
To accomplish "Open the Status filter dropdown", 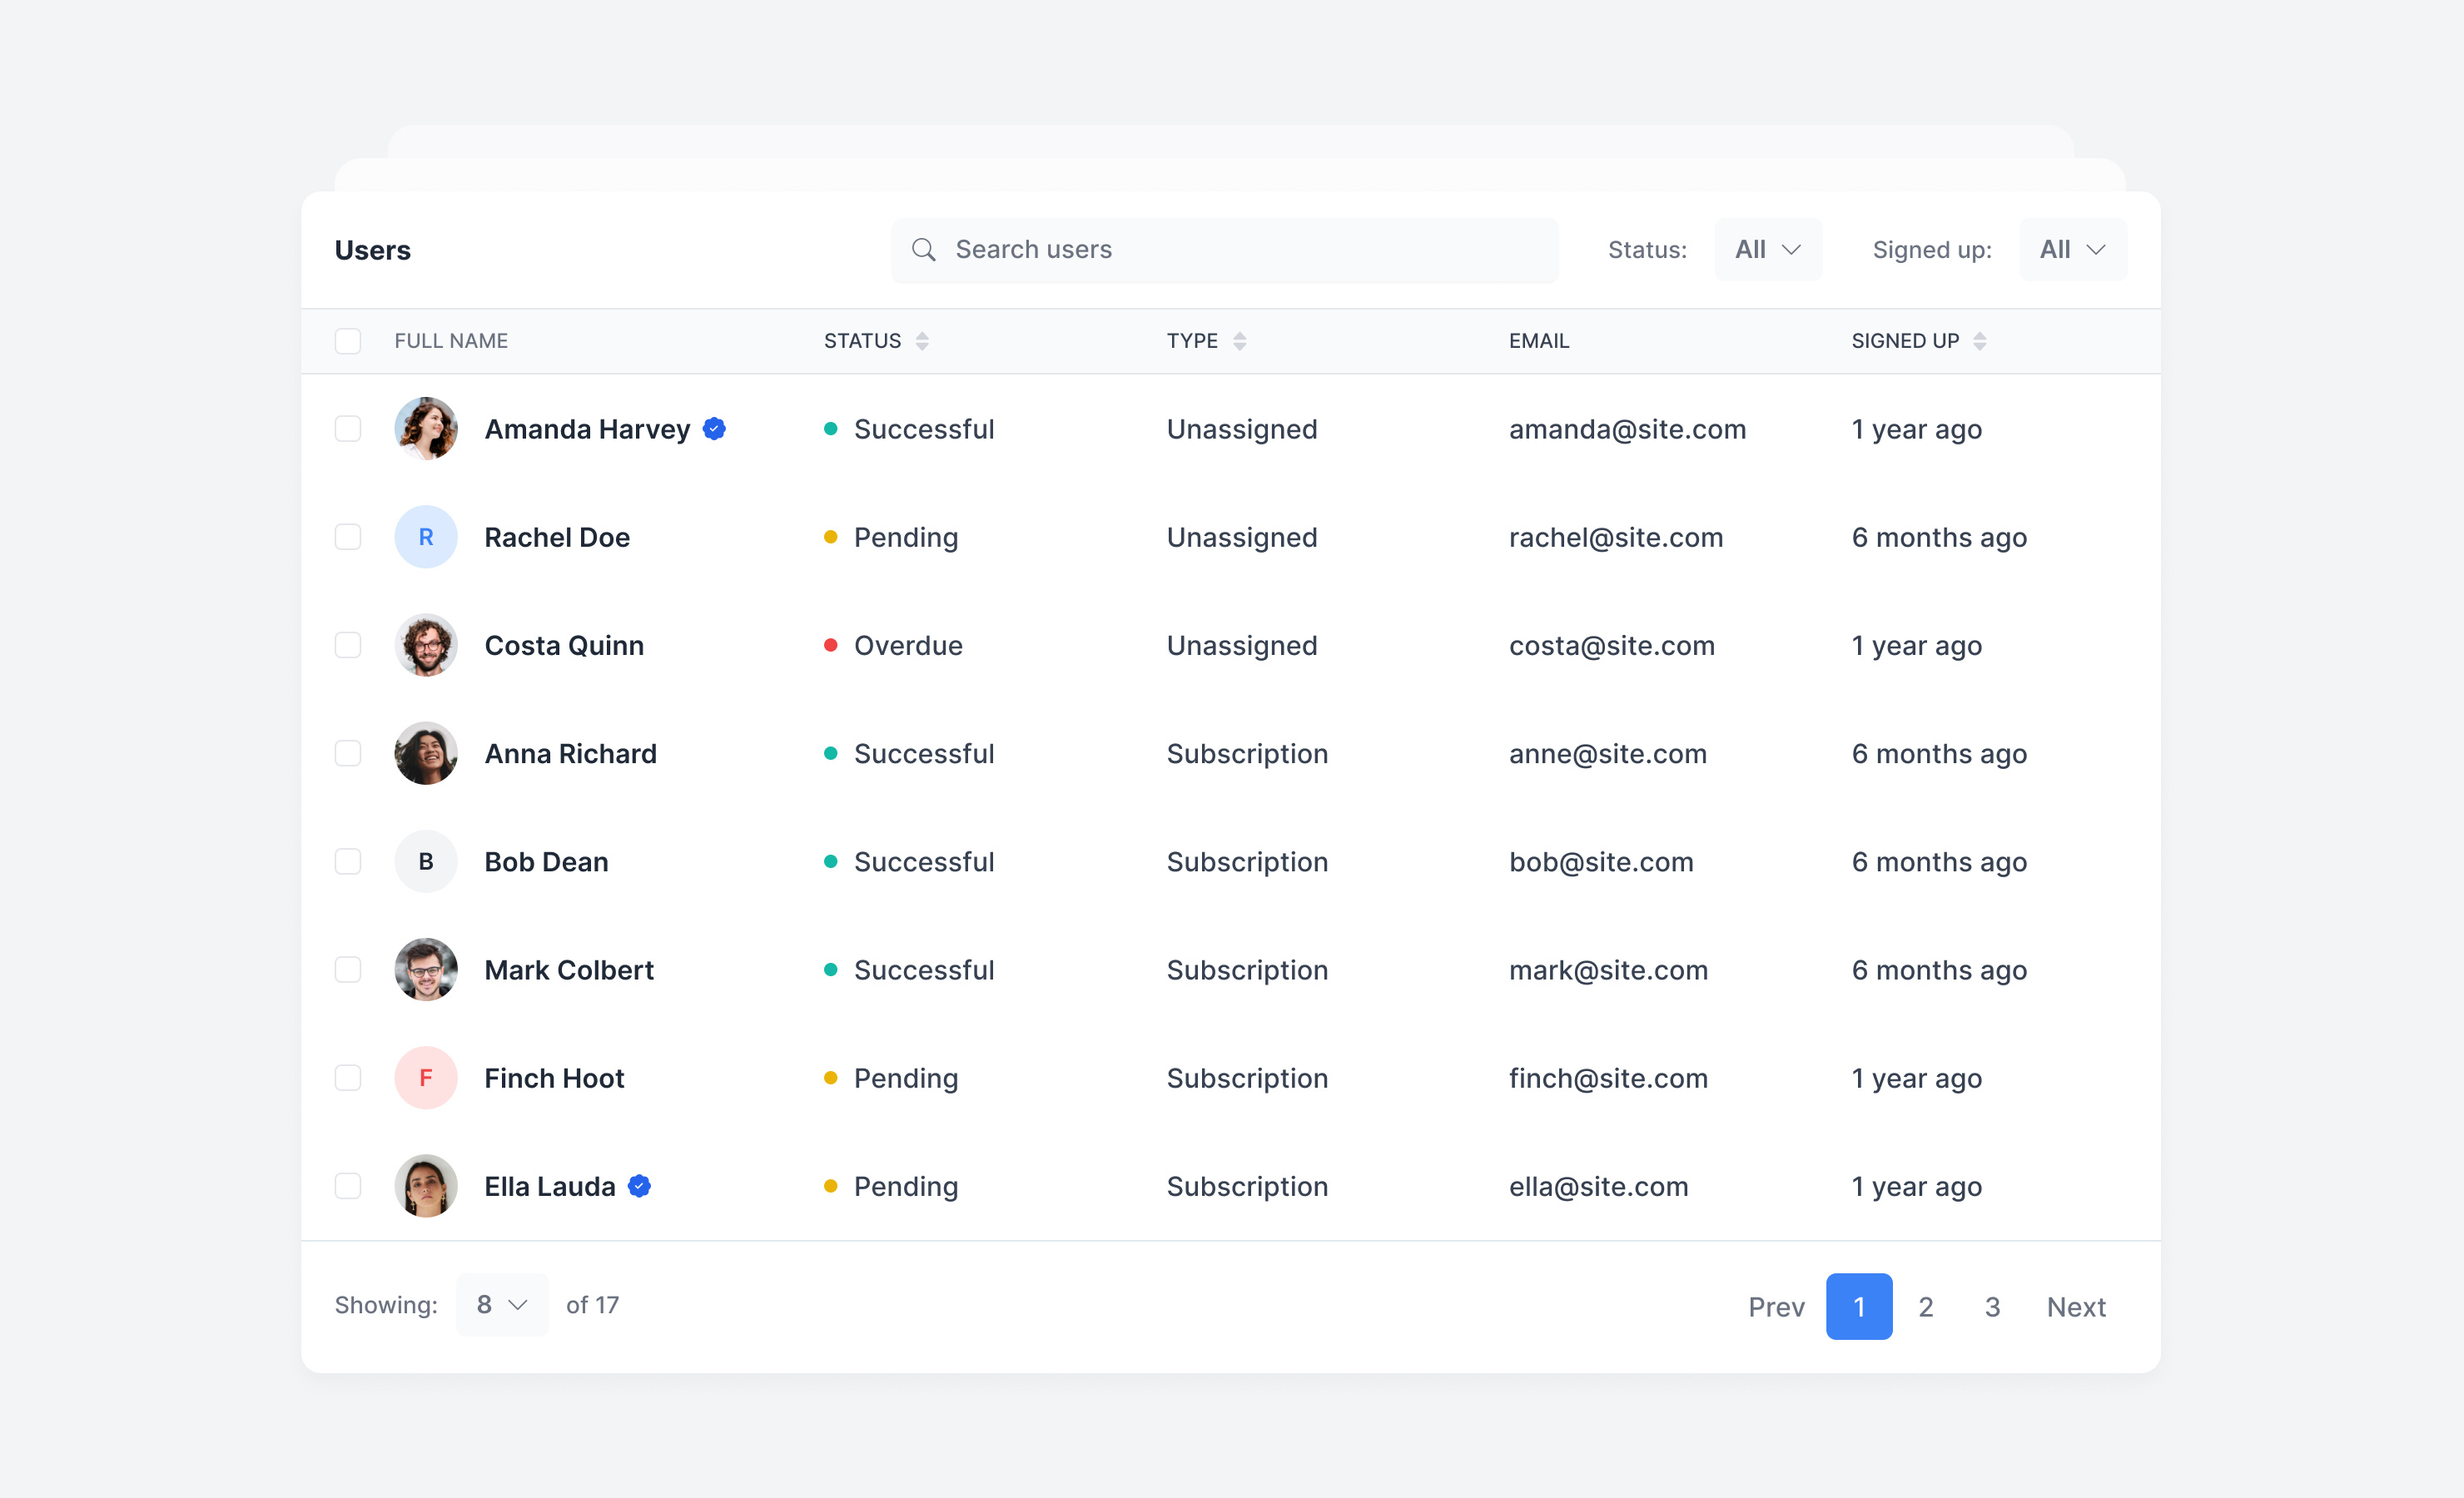I will [x=1767, y=249].
